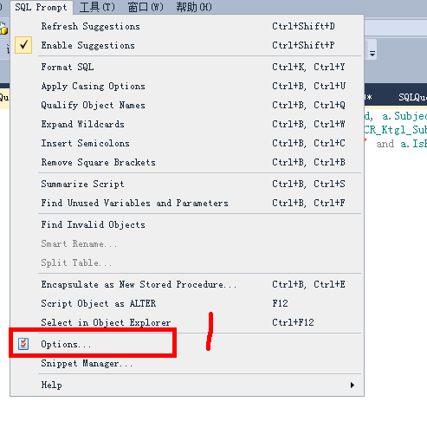The height and width of the screenshot is (421, 427).
Task: Open the 帮助(H) menu
Action: tap(194, 7)
